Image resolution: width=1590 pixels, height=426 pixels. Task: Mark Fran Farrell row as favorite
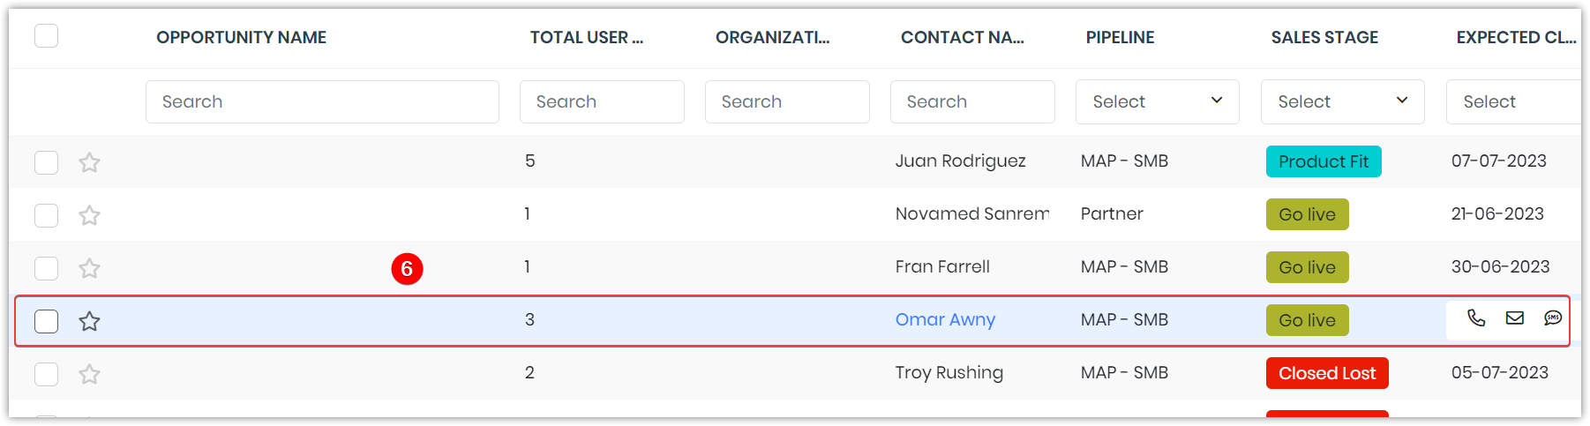pyautogui.click(x=89, y=268)
